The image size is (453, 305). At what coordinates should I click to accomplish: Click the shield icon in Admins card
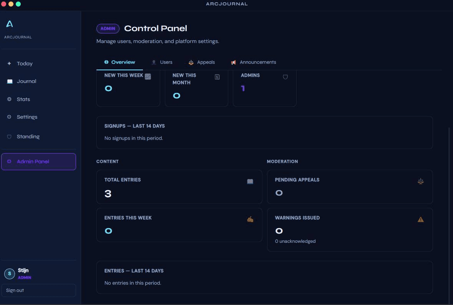[285, 77]
